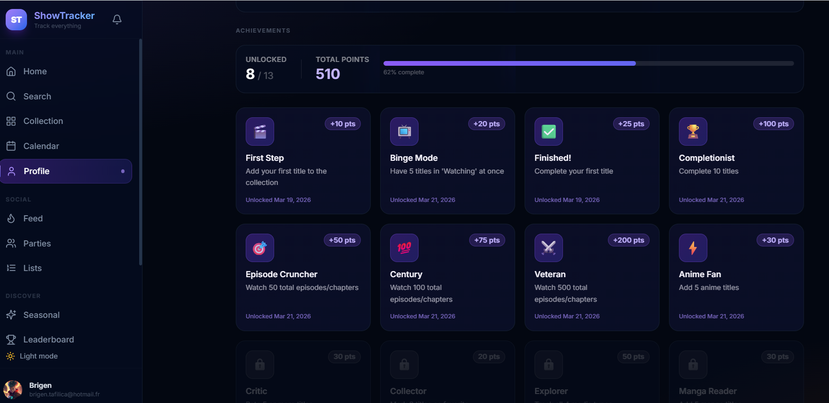Click the Anime Fan title
The width and height of the screenshot is (829, 403).
point(700,274)
